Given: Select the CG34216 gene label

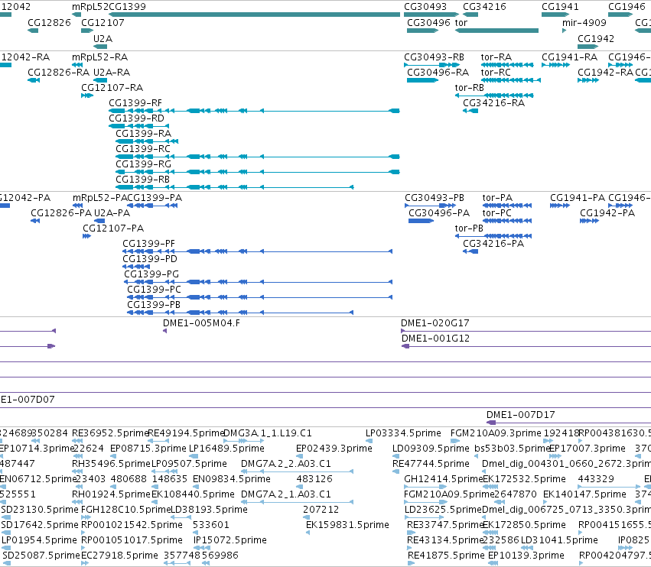Looking at the screenshot, I should (484, 7).
